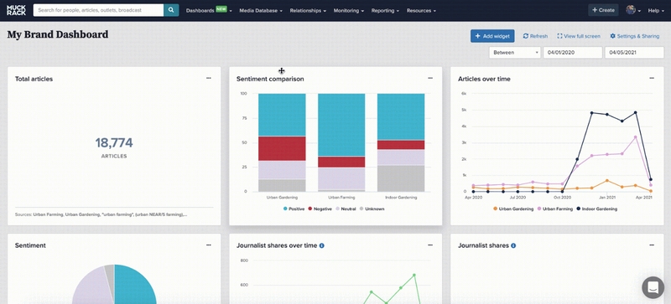This screenshot has height=304, width=671.
Task: Open the user avatar menu
Action: pyautogui.click(x=633, y=10)
